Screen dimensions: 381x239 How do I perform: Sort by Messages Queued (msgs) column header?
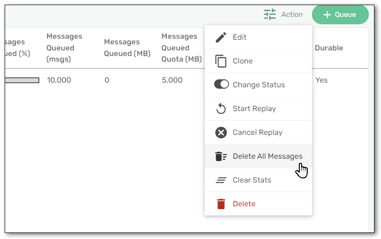(x=64, y=48)
